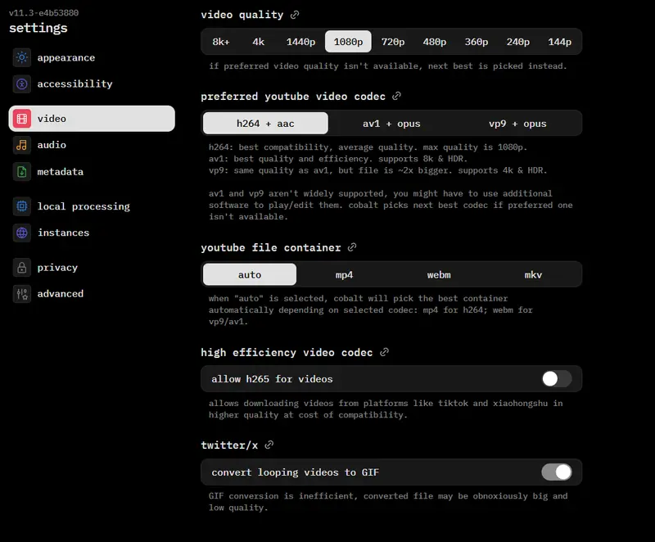Click the metadata file icon

(22, 172)
